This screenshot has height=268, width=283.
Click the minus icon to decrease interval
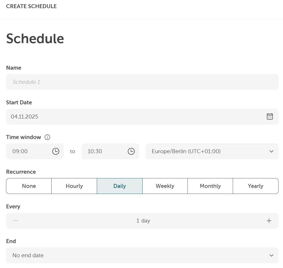[16, 221]
